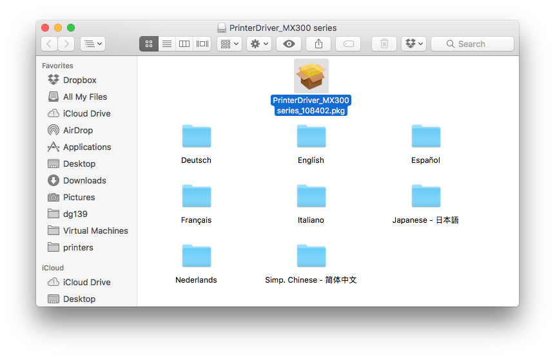Select the Nederlands folder
555x358 pixels.
[197, 256]
